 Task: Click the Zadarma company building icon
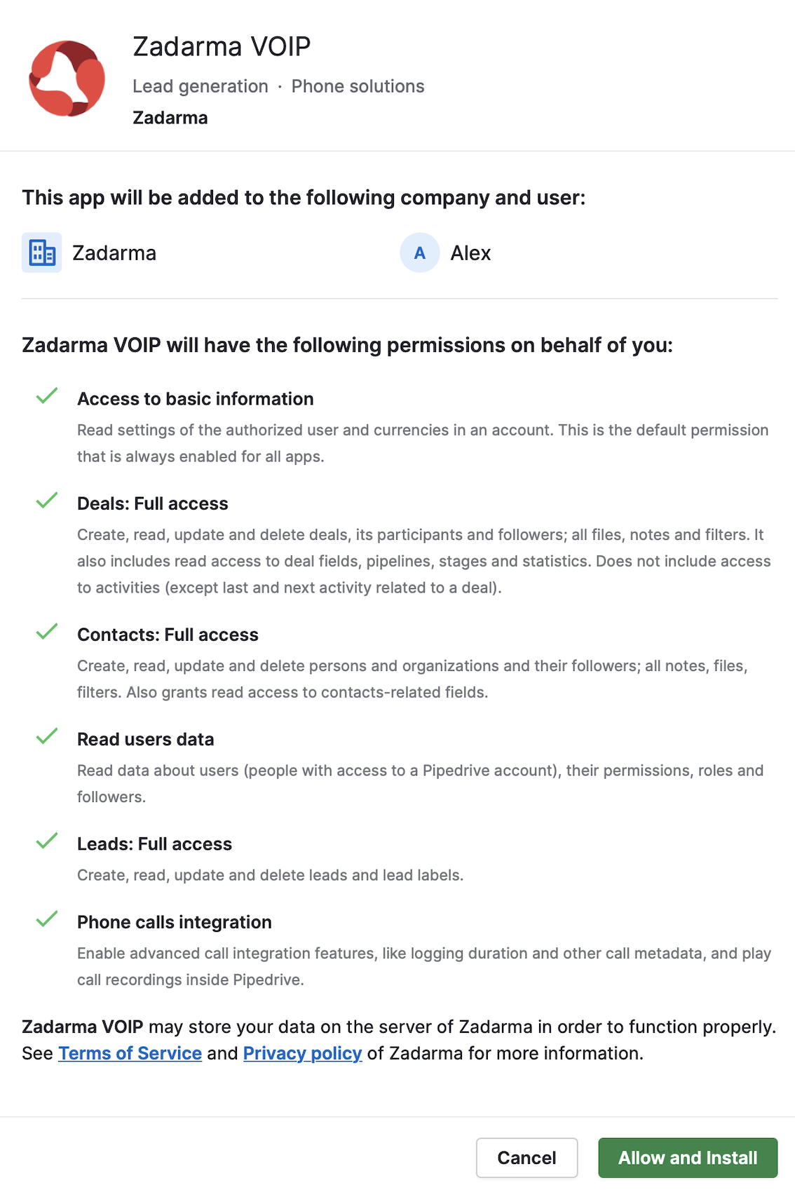click(x=42, y=252)
